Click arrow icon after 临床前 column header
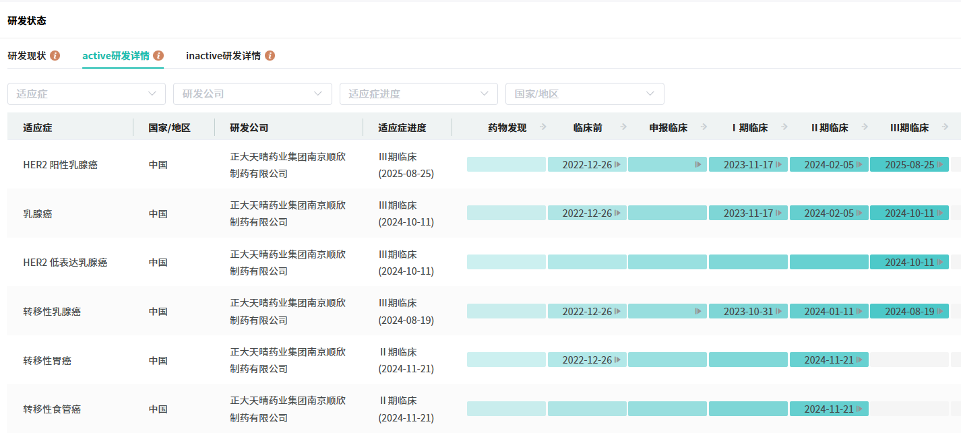961x441 pixels. coord(623,127)
